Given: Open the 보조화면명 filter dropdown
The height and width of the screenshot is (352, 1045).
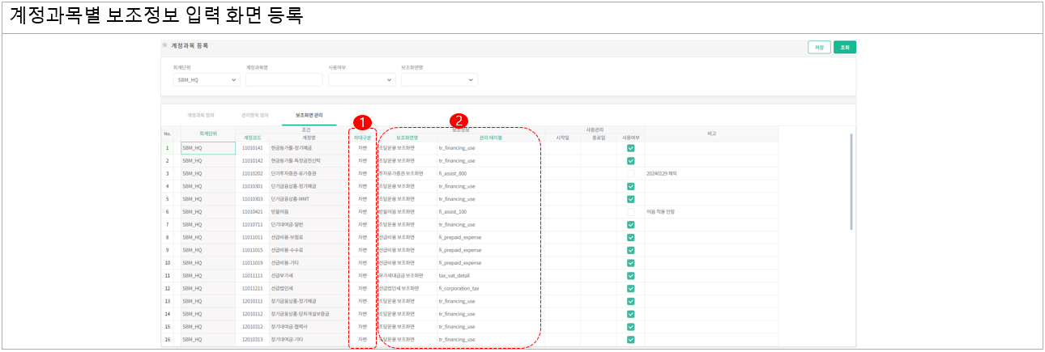Looking at the screenshot, I should [438, 80].
